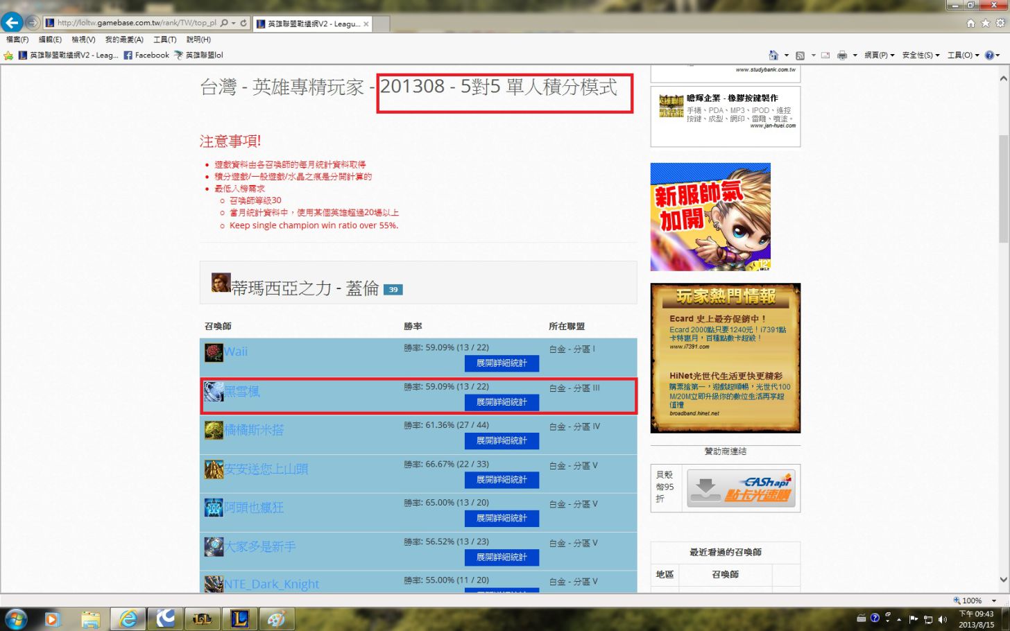Image resolution: width=1010 pixels, height=631 pixels.
Task: Click 展開詳細統計 button in Waii's row
Action: (x=502, y=363)
